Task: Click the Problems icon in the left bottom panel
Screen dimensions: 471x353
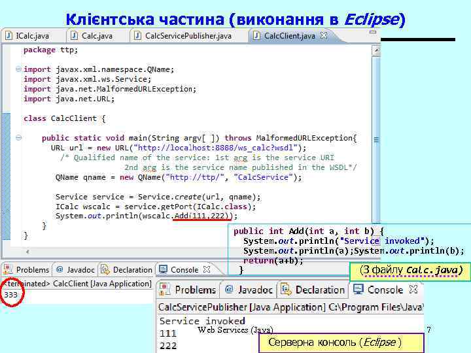Action: pyautogui.click(x=8, y=269)
